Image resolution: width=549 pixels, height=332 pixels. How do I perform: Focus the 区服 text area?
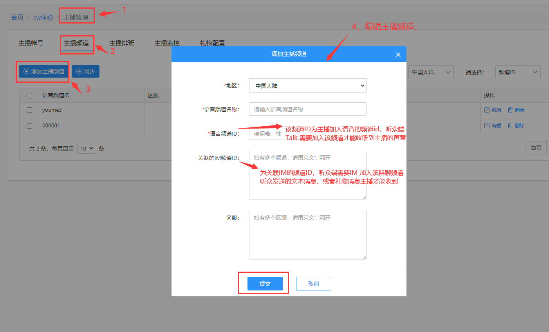(308, 235)
